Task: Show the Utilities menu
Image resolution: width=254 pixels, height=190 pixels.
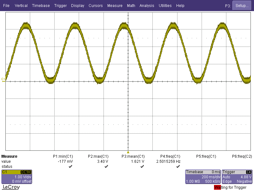Action: pyautogui.click(x=165, y=6)
